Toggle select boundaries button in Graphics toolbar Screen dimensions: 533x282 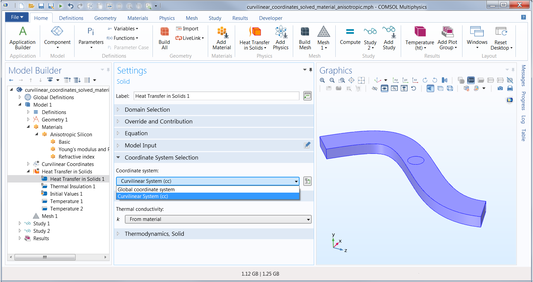tap(481, 80)
